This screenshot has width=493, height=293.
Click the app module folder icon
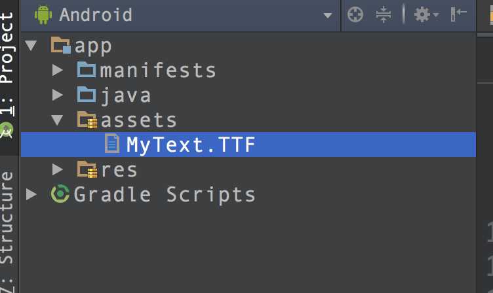tap(61, 45)
